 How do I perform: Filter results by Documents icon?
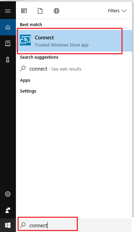(40, 11)
